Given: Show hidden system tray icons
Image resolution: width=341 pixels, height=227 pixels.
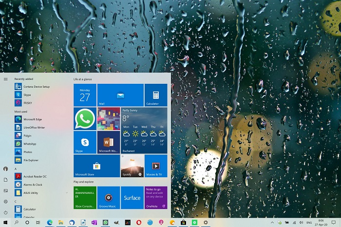Looking at the screenshot, I should pos(272,223).
